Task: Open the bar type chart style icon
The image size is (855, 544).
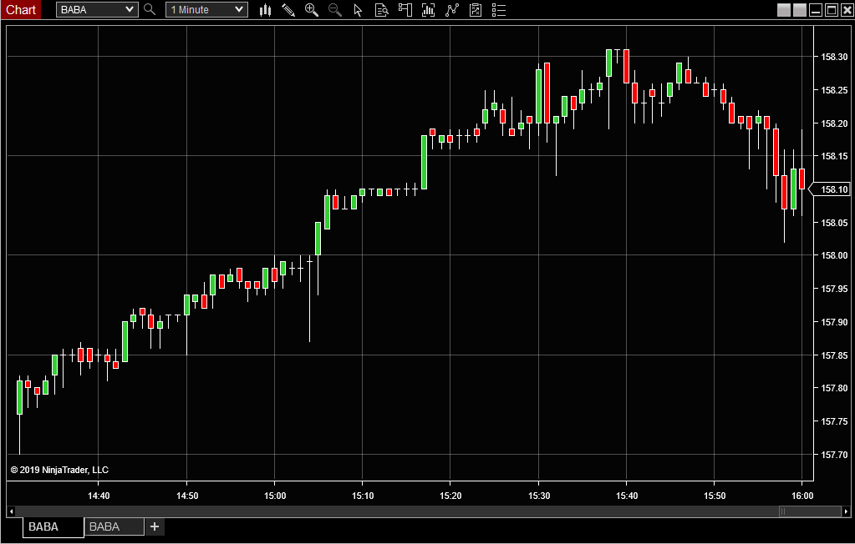Action: click(266, 10)
